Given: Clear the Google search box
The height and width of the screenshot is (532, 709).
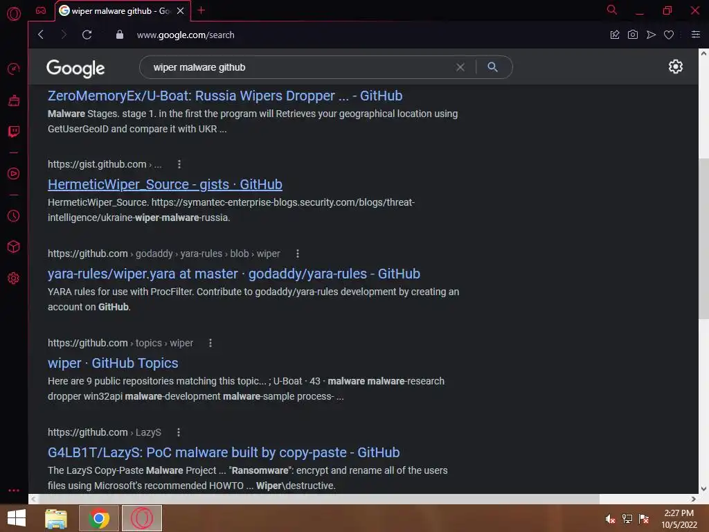Looking at the screenshot, I should pos(460,67).
